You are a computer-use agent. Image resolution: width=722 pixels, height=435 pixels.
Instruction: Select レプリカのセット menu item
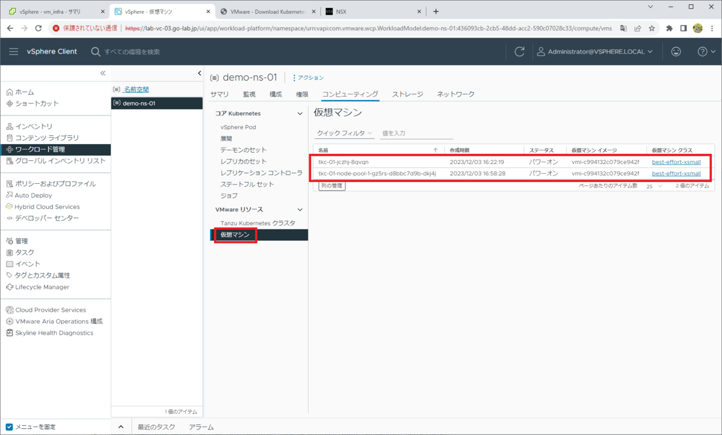click(x=244, y=162)
